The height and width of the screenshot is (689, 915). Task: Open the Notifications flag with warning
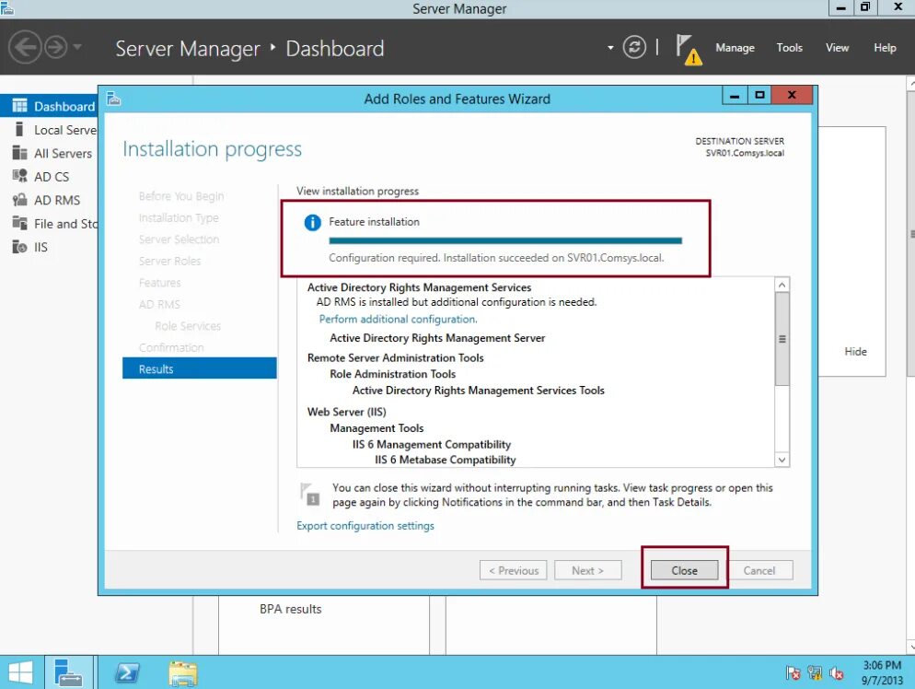click(688, 49)
